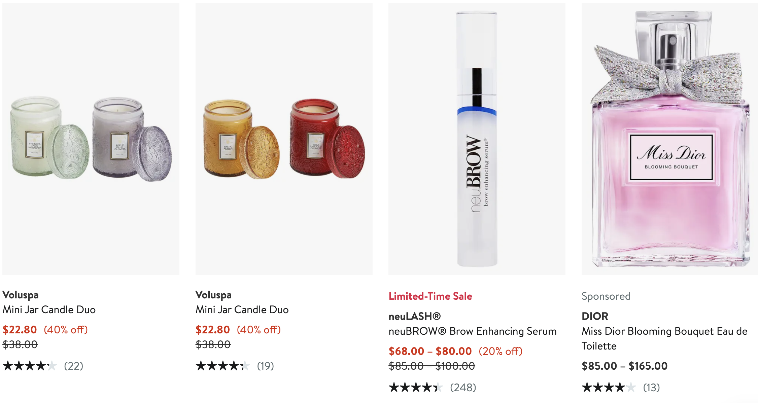Viewport: 758px width, 403px height.
Task: Open the second Voluspa Mini Jar Candle Duo title
Action: point(242,309)
